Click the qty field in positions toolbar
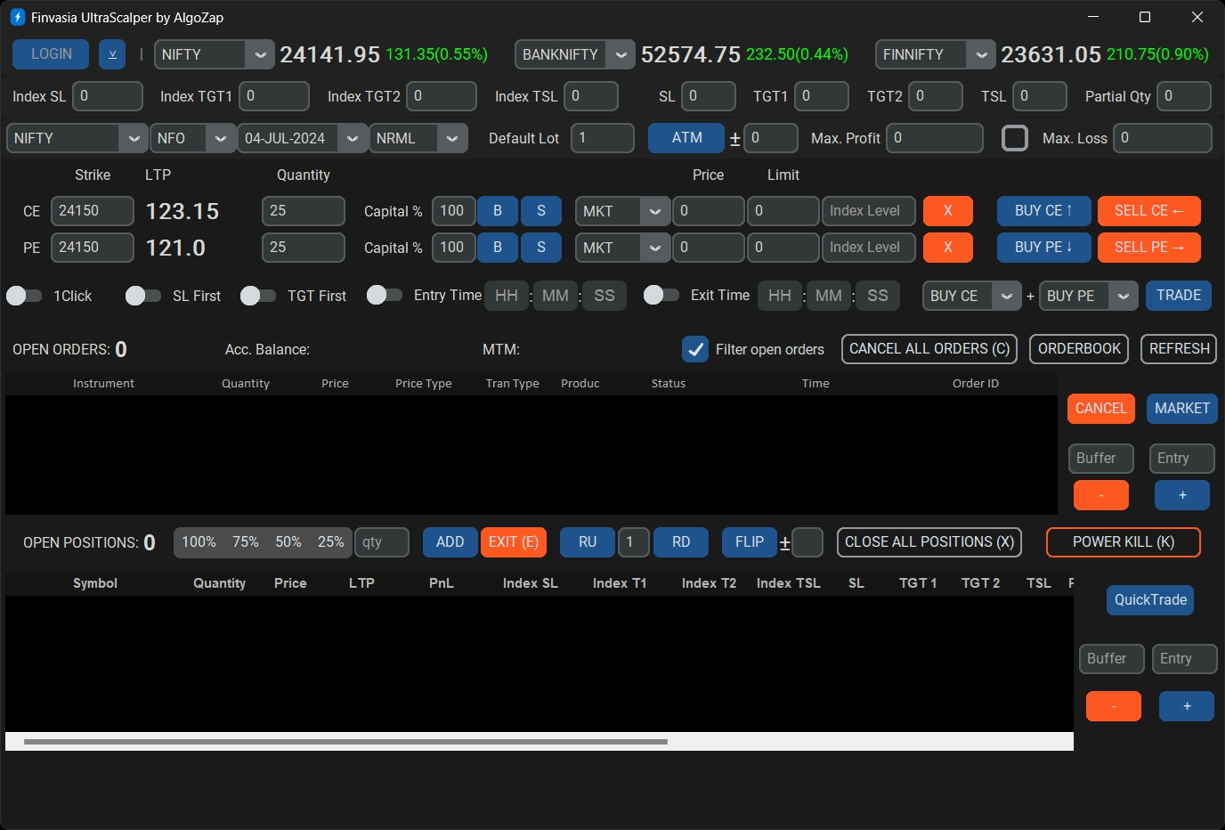Image resolution: width=1225 pixels, height=830 pixels. tap(382, 542)
